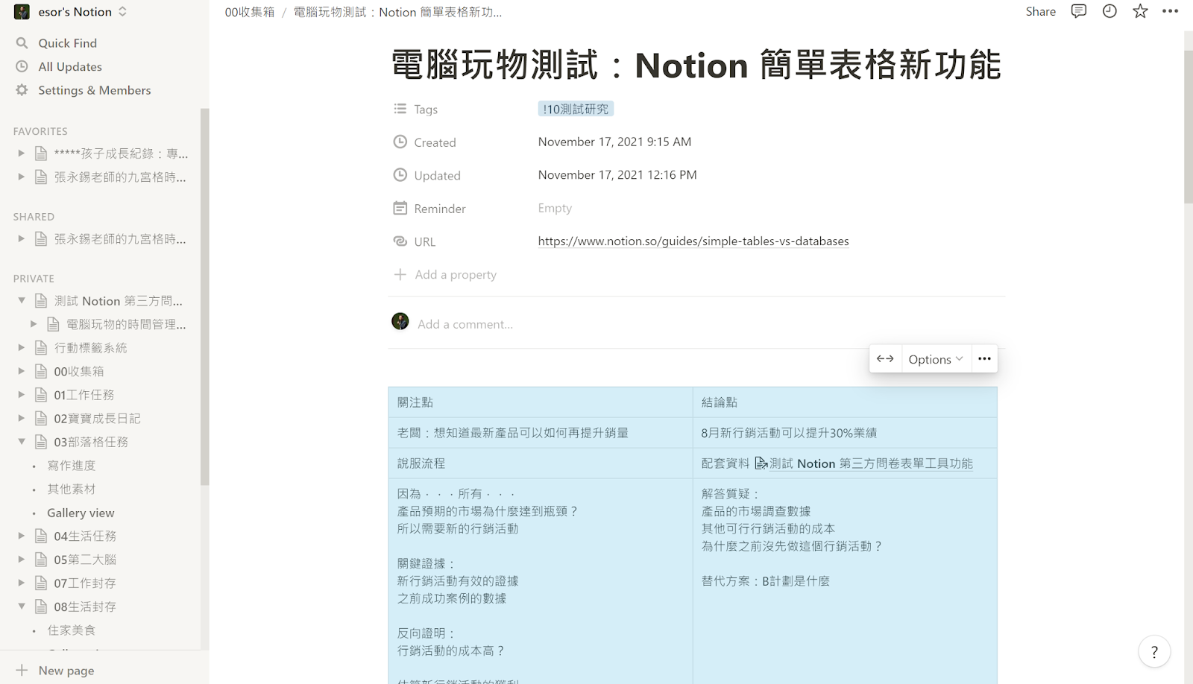Click the Share button

click(x=1040, y=11)
